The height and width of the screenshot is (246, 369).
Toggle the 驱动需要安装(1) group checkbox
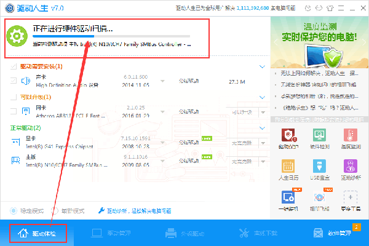(14, 66)
